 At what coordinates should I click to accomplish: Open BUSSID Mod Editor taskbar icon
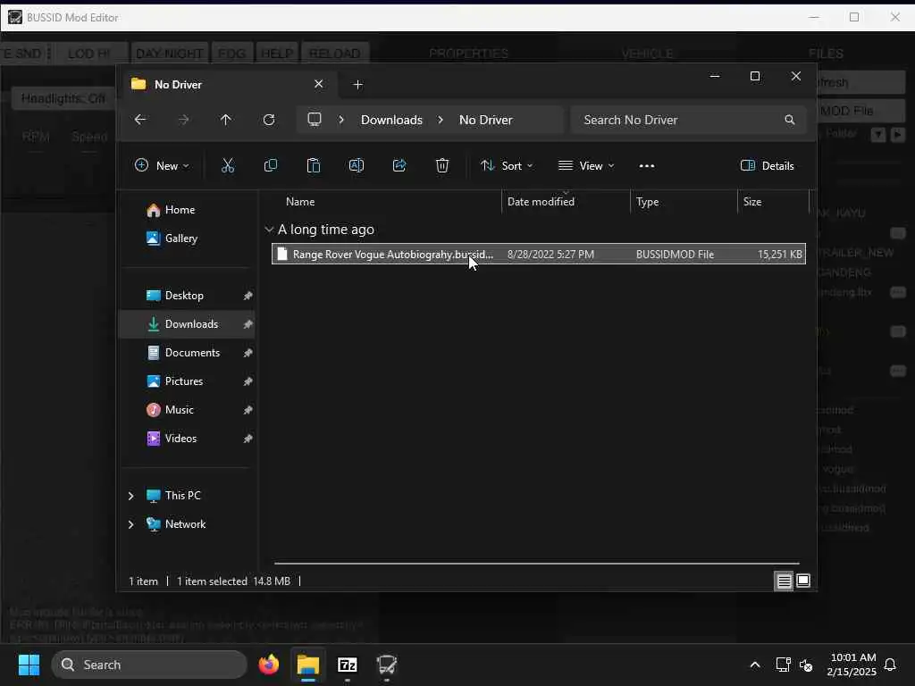pyautogui.click(x=386, y=665)
